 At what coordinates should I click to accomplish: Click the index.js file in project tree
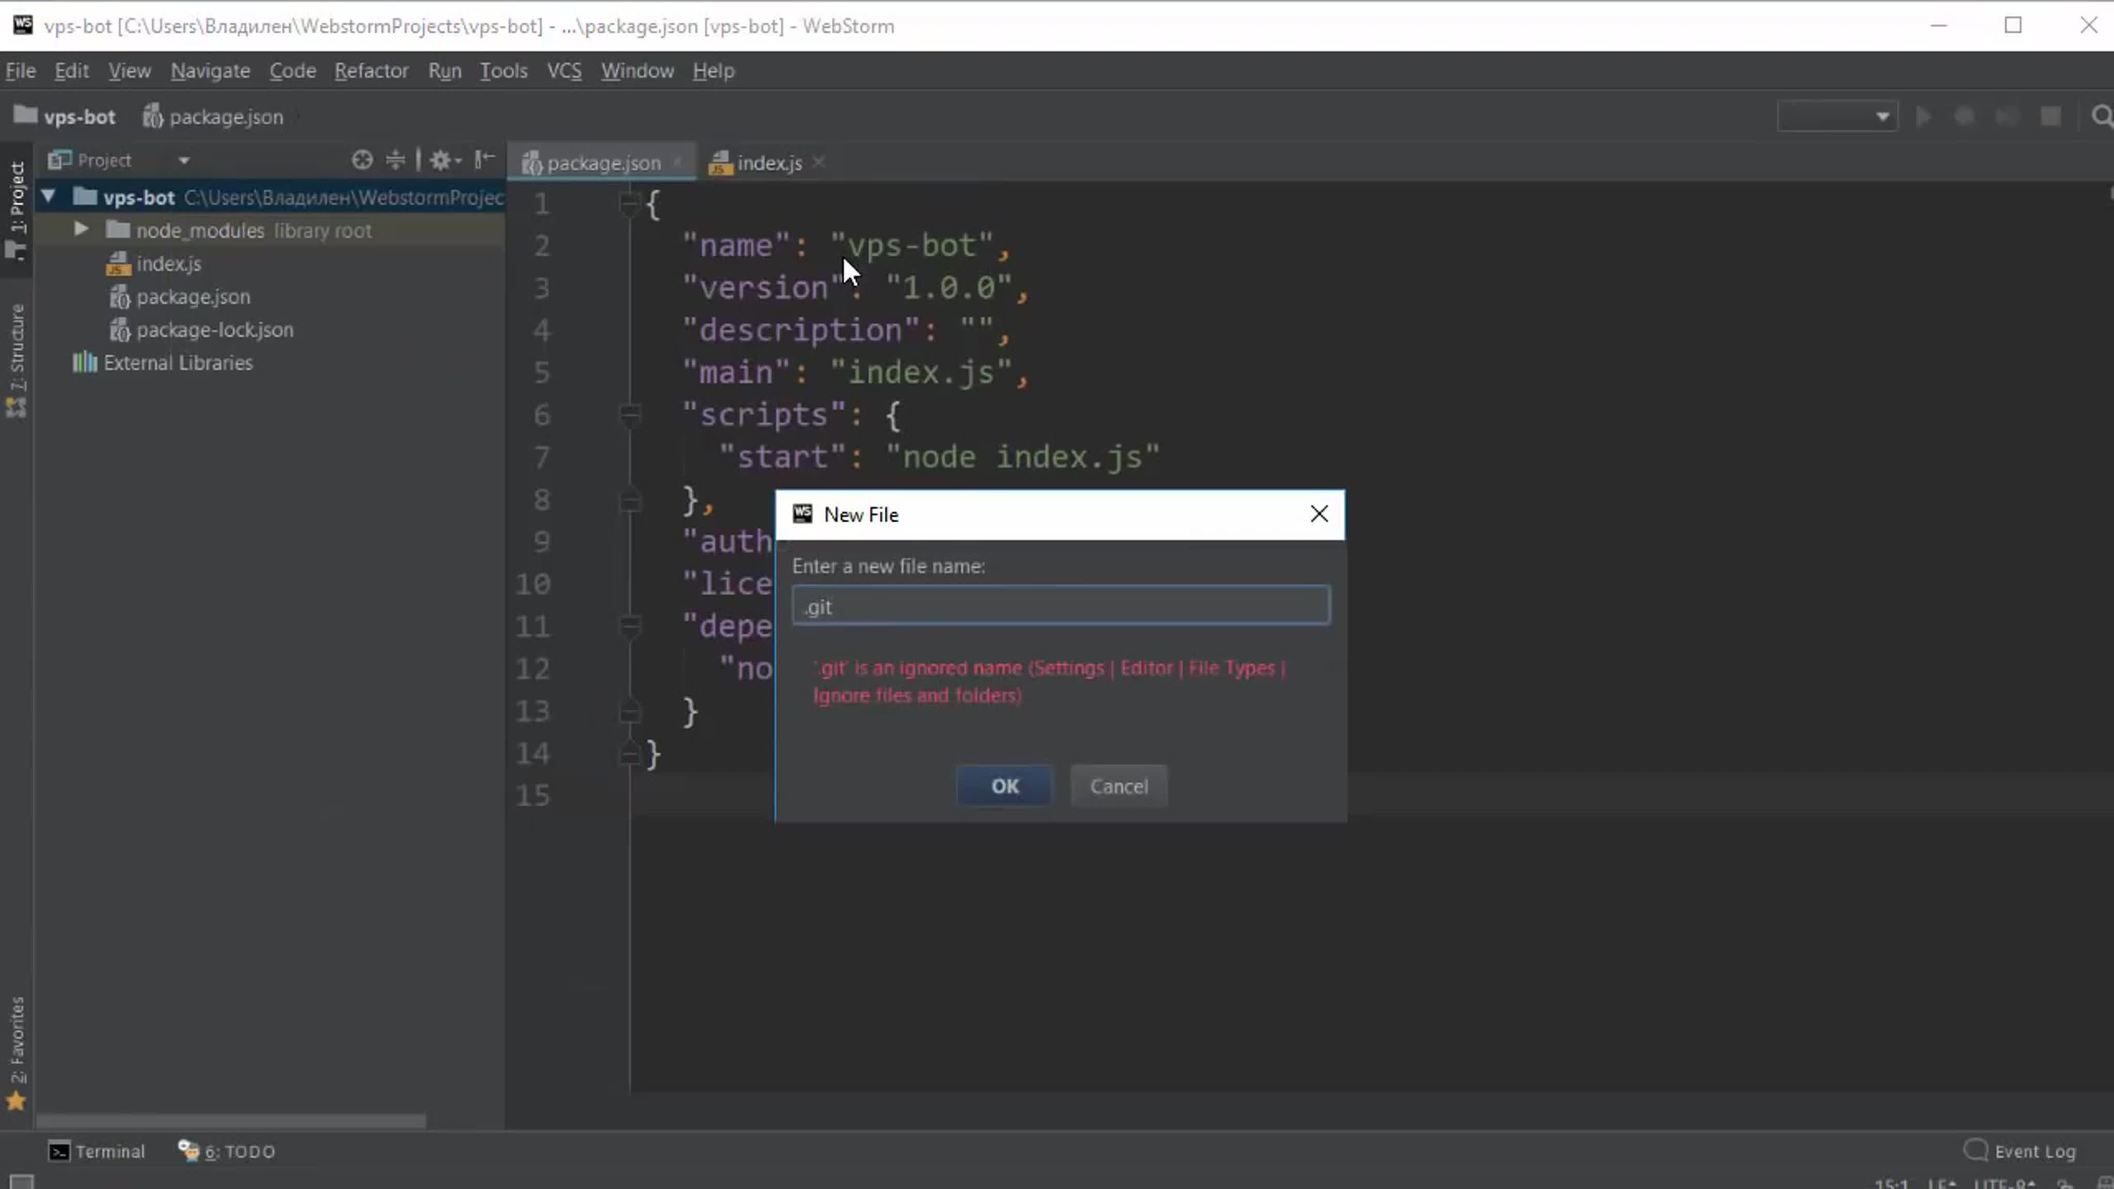[168, 263]
